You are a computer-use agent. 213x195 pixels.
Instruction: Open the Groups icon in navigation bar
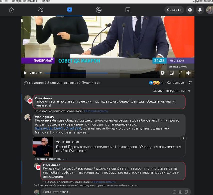tap(99, 10)
